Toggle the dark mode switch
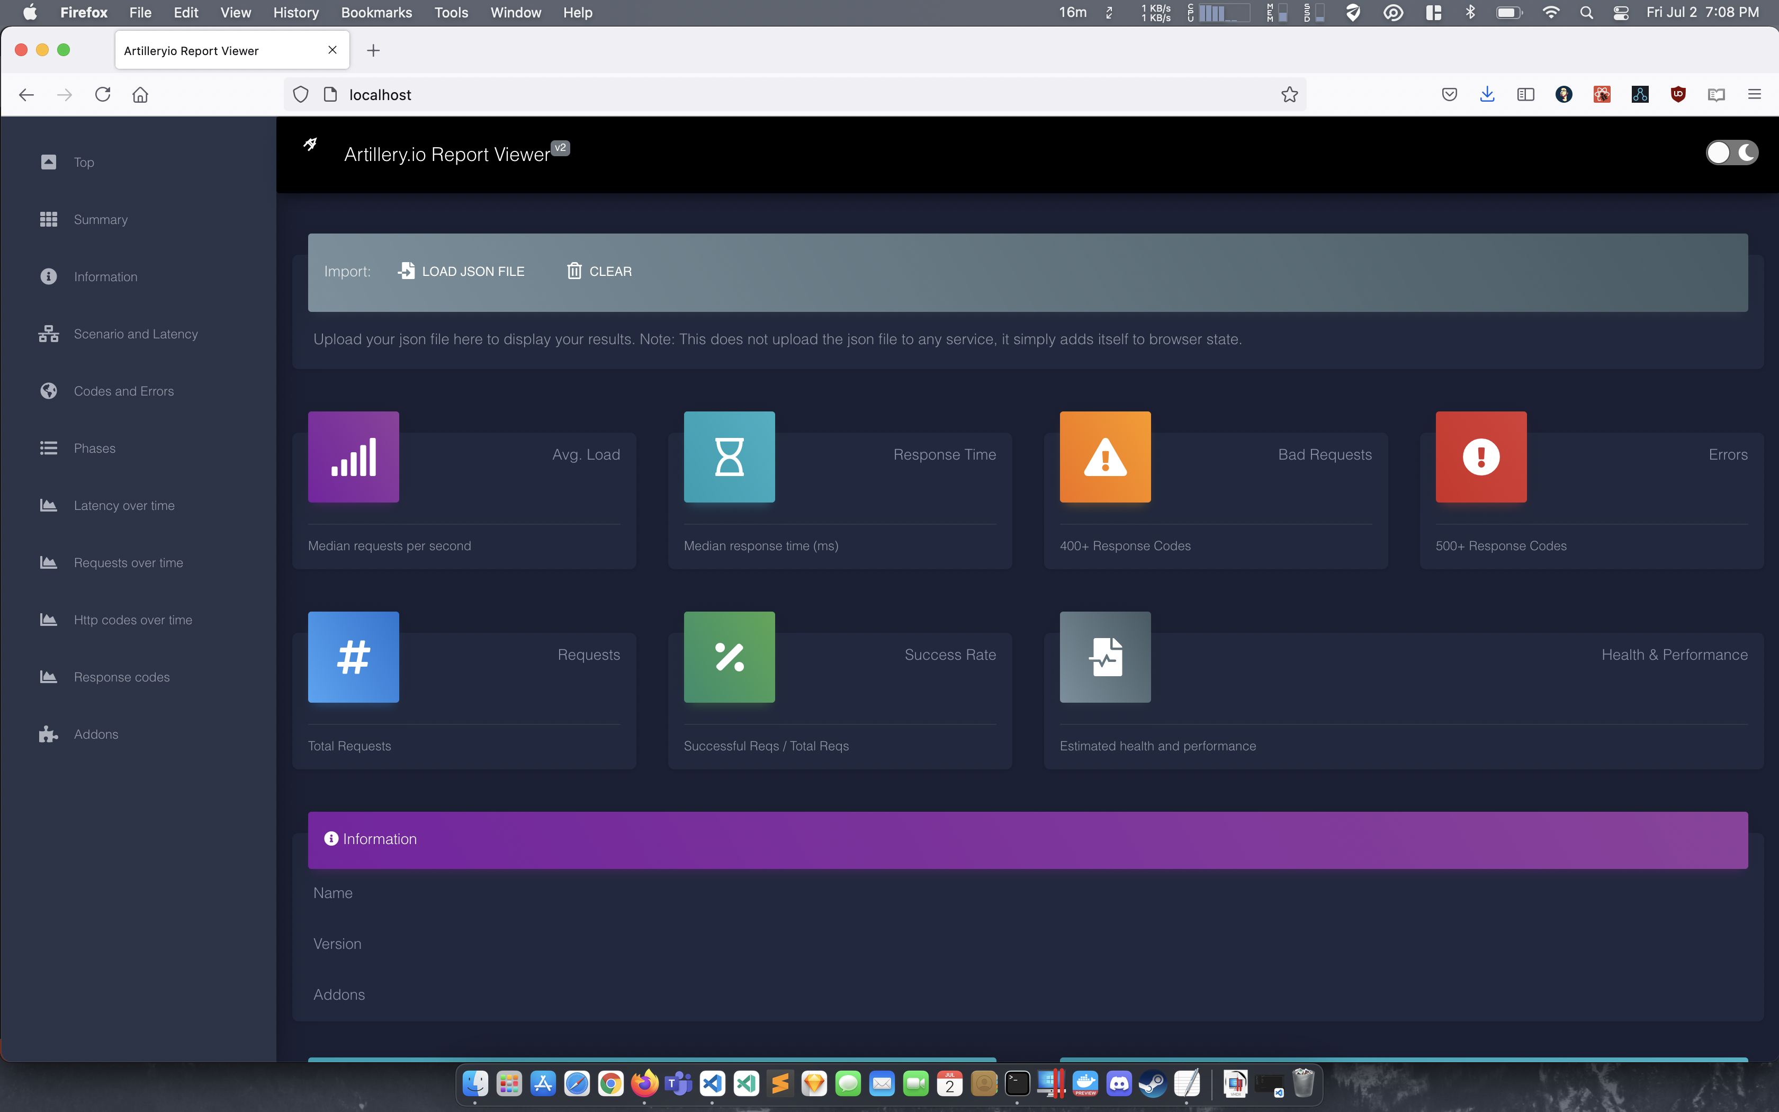This screenshot has width=1779, height=1112. pyautogui.click(x=1731, y=153)
